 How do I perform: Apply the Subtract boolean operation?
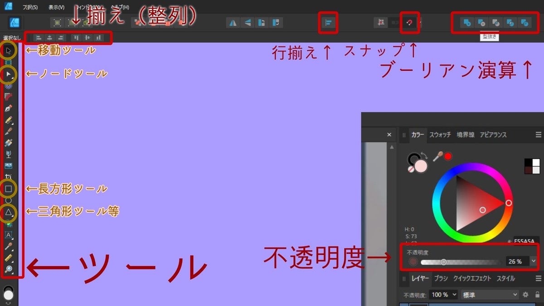(481, 22)
